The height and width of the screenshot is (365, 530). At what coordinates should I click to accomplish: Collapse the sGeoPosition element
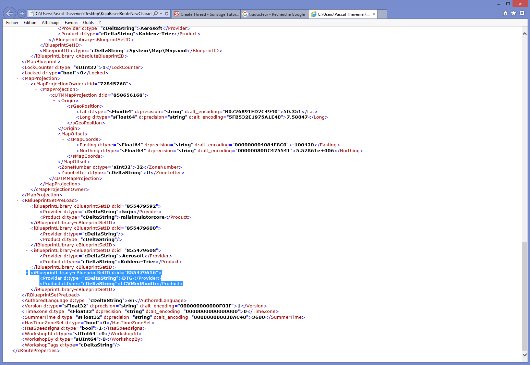(x=63, y=106)
